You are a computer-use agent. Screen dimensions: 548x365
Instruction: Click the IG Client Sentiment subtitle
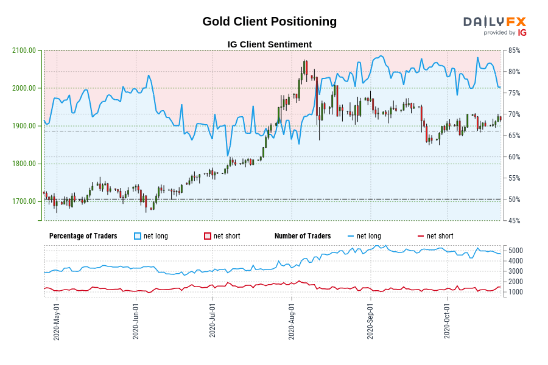click(270, 44)
